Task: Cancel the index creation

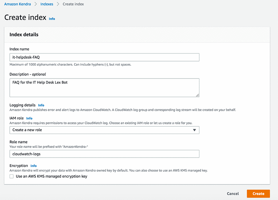Action: 233,194
